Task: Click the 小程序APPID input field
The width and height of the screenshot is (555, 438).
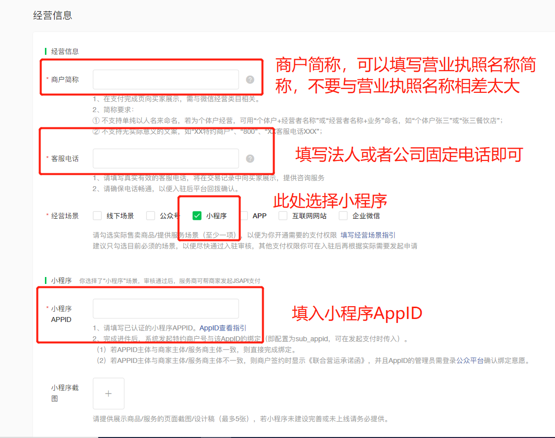Action: tap(166, 309)
